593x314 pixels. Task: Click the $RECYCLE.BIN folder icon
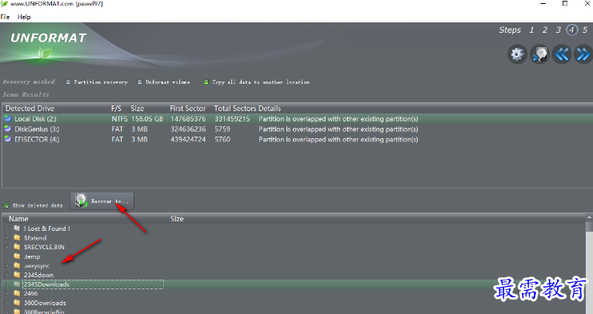(x=17, y=247)
